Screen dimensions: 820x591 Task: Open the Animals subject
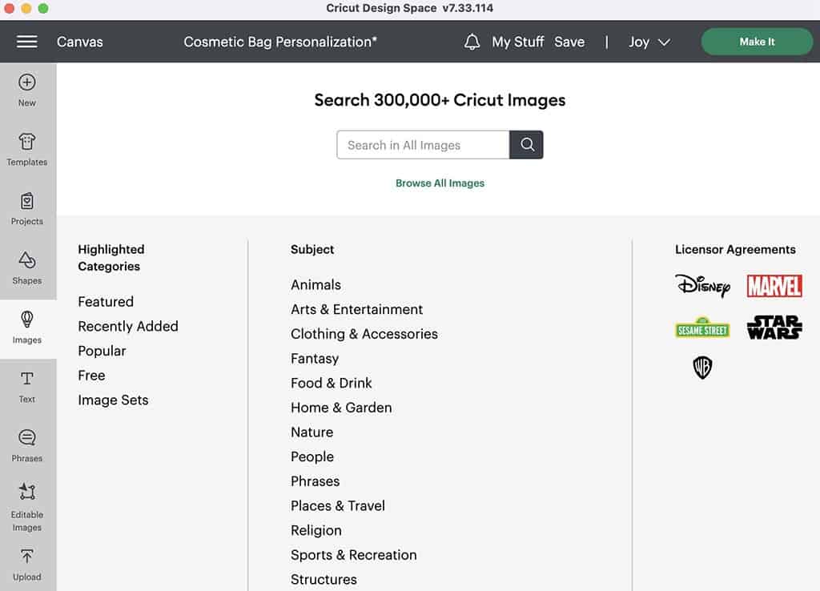pyautogui.click(x=316, y=284)
